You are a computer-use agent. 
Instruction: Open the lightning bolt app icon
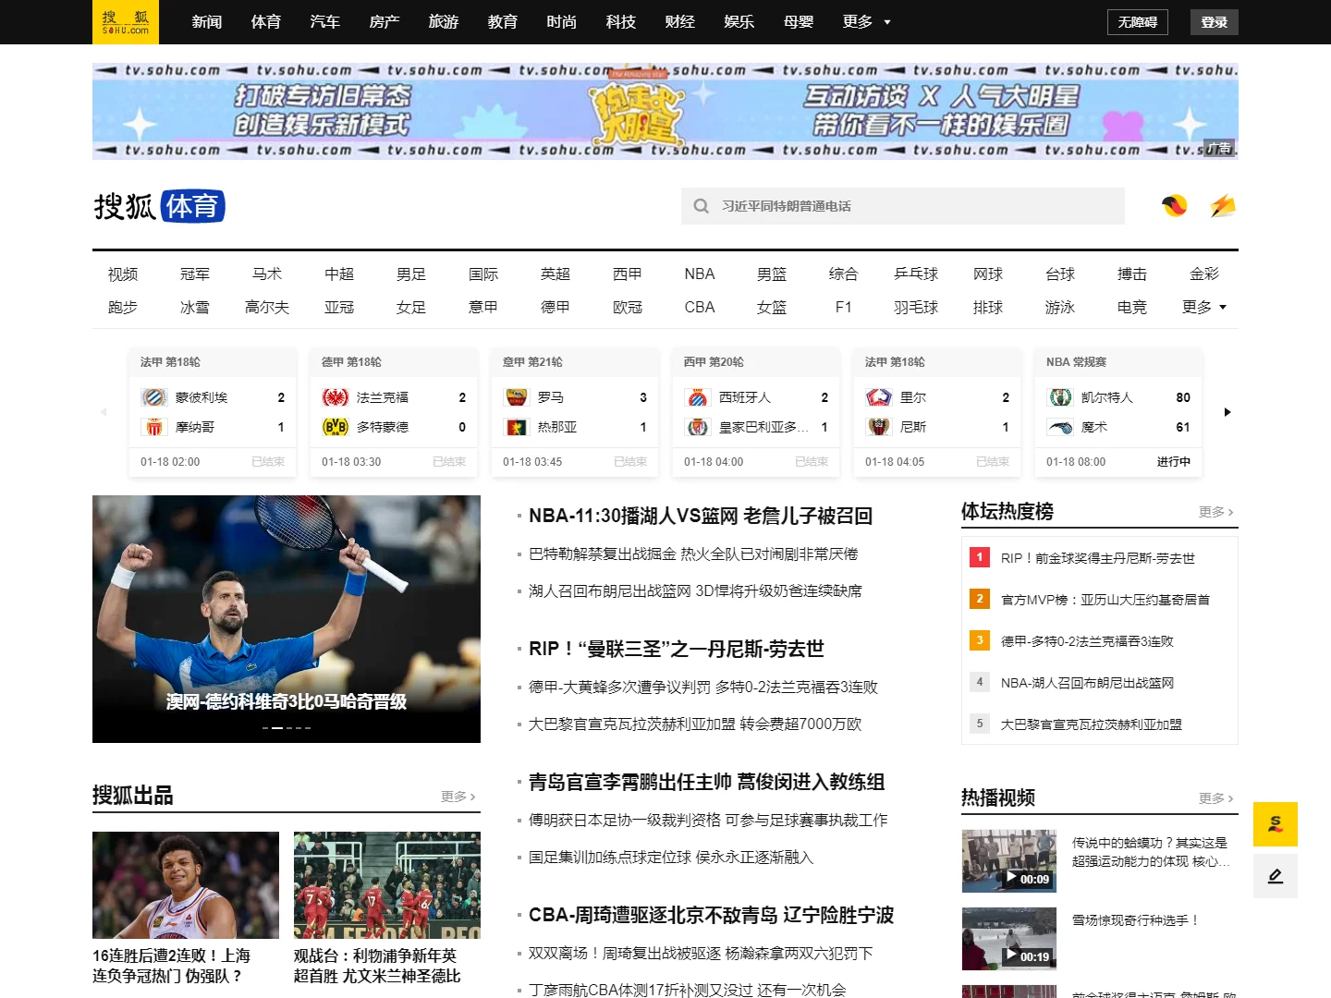[1223, 206]
